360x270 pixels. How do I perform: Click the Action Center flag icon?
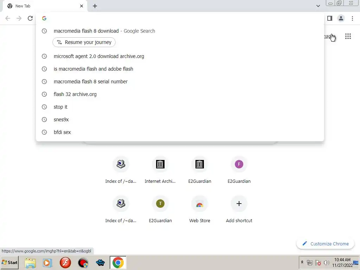[x=318, y=263]
